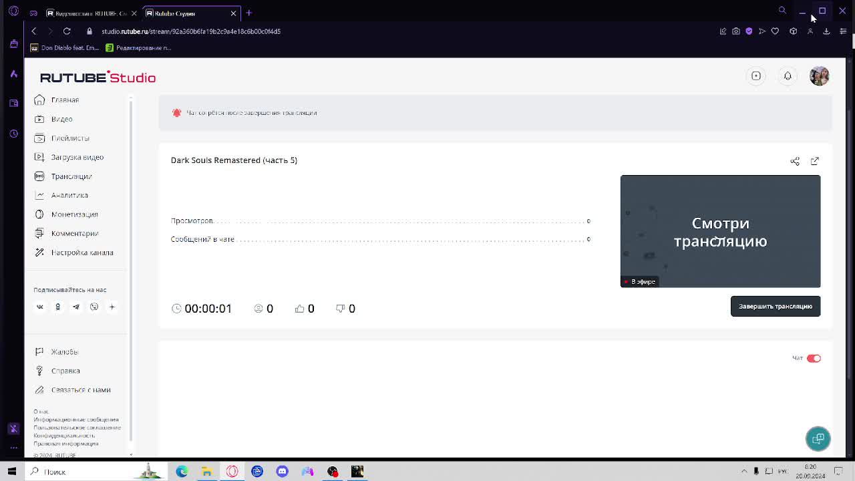Share the stream via share icon
Screen dimensions: 855x481
(795, 161)
